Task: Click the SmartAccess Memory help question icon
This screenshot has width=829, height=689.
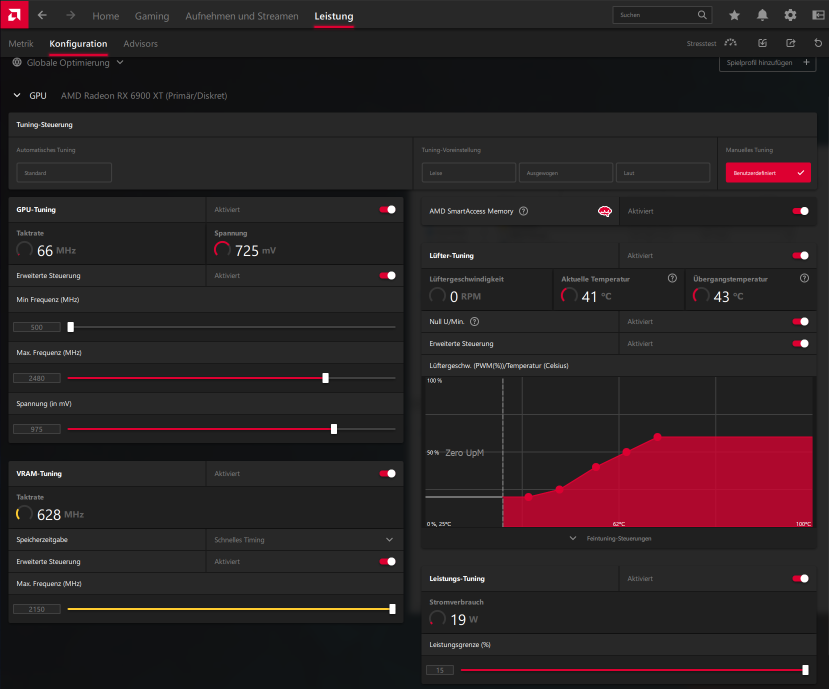Action: (x=523, y=211)
